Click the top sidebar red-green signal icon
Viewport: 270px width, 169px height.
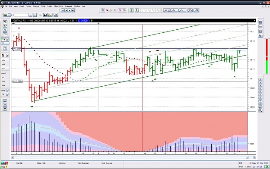click(5, 22)
